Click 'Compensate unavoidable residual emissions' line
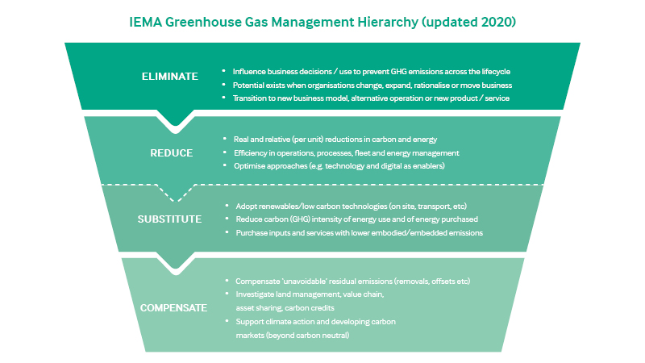 (352, 282)
